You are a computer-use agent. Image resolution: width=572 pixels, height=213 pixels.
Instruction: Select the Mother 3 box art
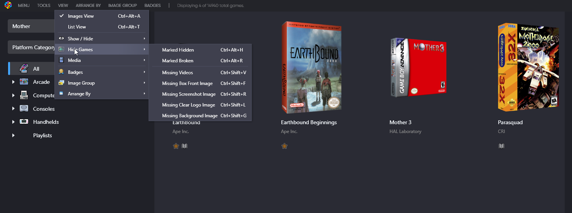click(x=418, y=68)
